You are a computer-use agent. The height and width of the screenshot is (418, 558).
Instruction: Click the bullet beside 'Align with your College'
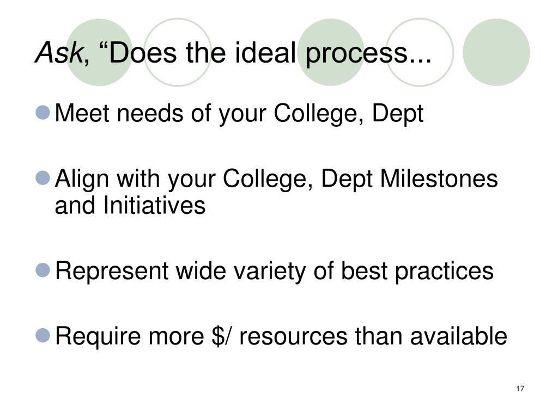pyautogui.click(x=43, y=178)
